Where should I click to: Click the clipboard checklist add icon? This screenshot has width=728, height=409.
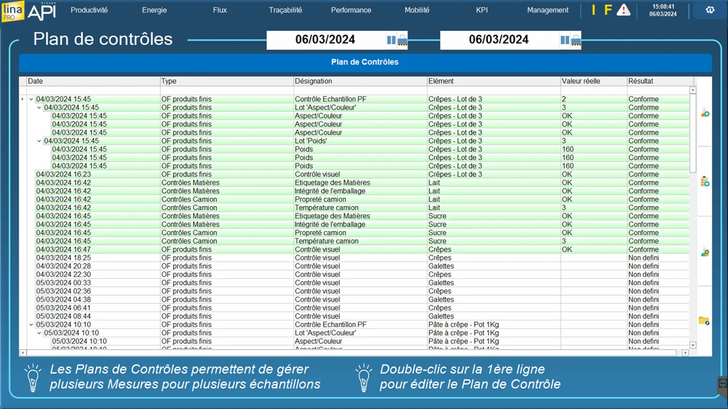(705, 181)
